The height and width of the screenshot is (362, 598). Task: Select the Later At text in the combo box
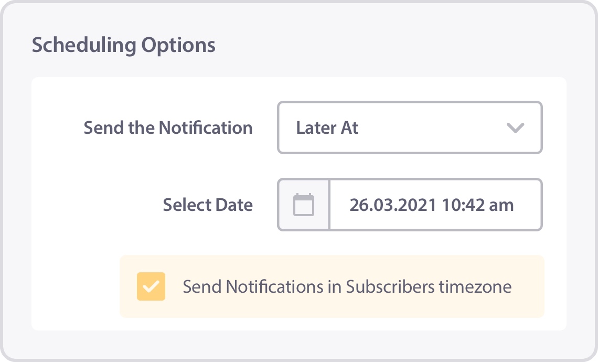point(327,128)
